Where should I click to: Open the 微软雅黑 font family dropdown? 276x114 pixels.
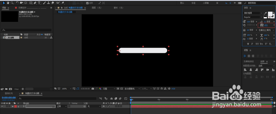tap(253, 13)
